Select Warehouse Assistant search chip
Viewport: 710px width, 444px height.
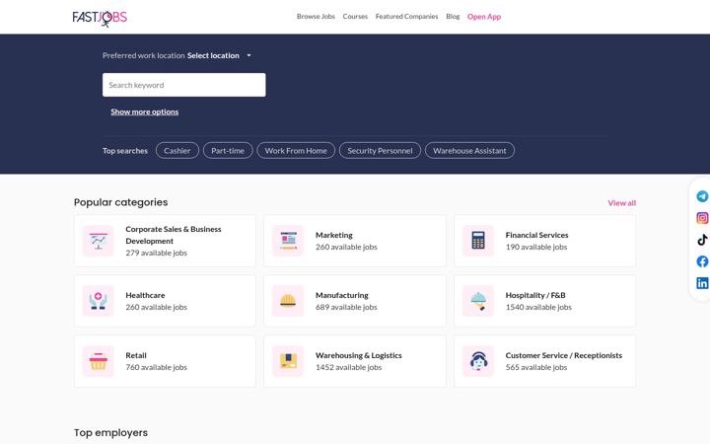469,151
